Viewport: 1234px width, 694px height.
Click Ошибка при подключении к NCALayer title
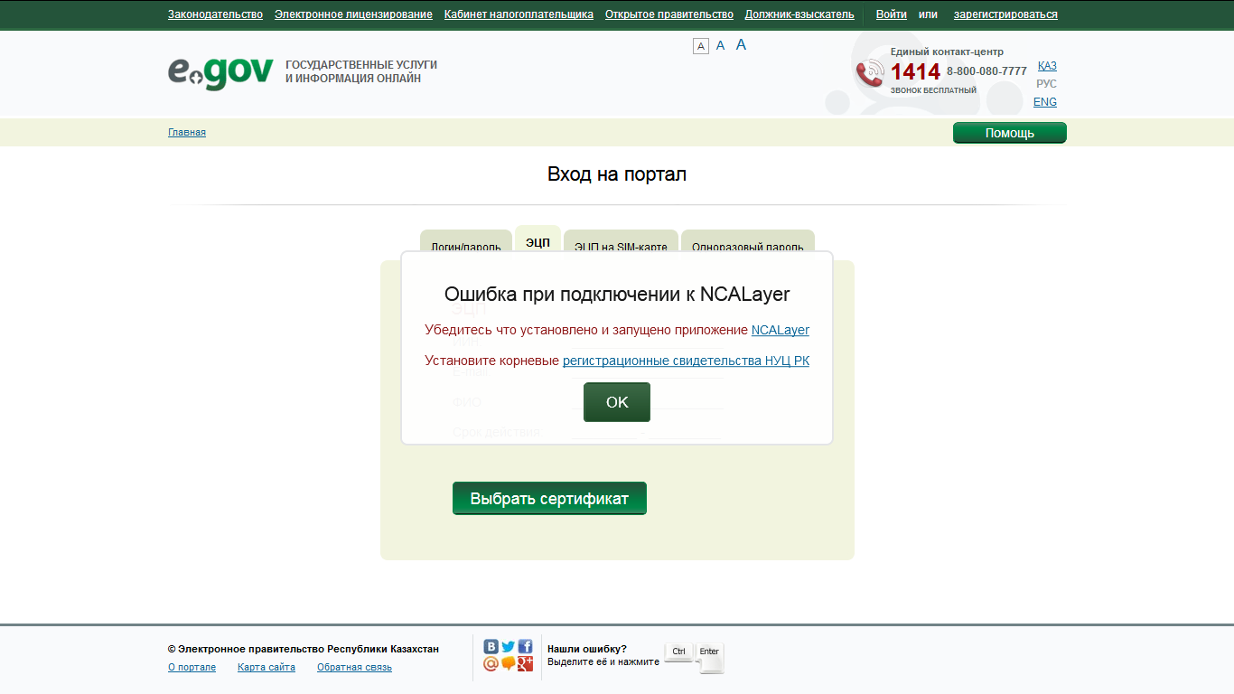(617, 294)
